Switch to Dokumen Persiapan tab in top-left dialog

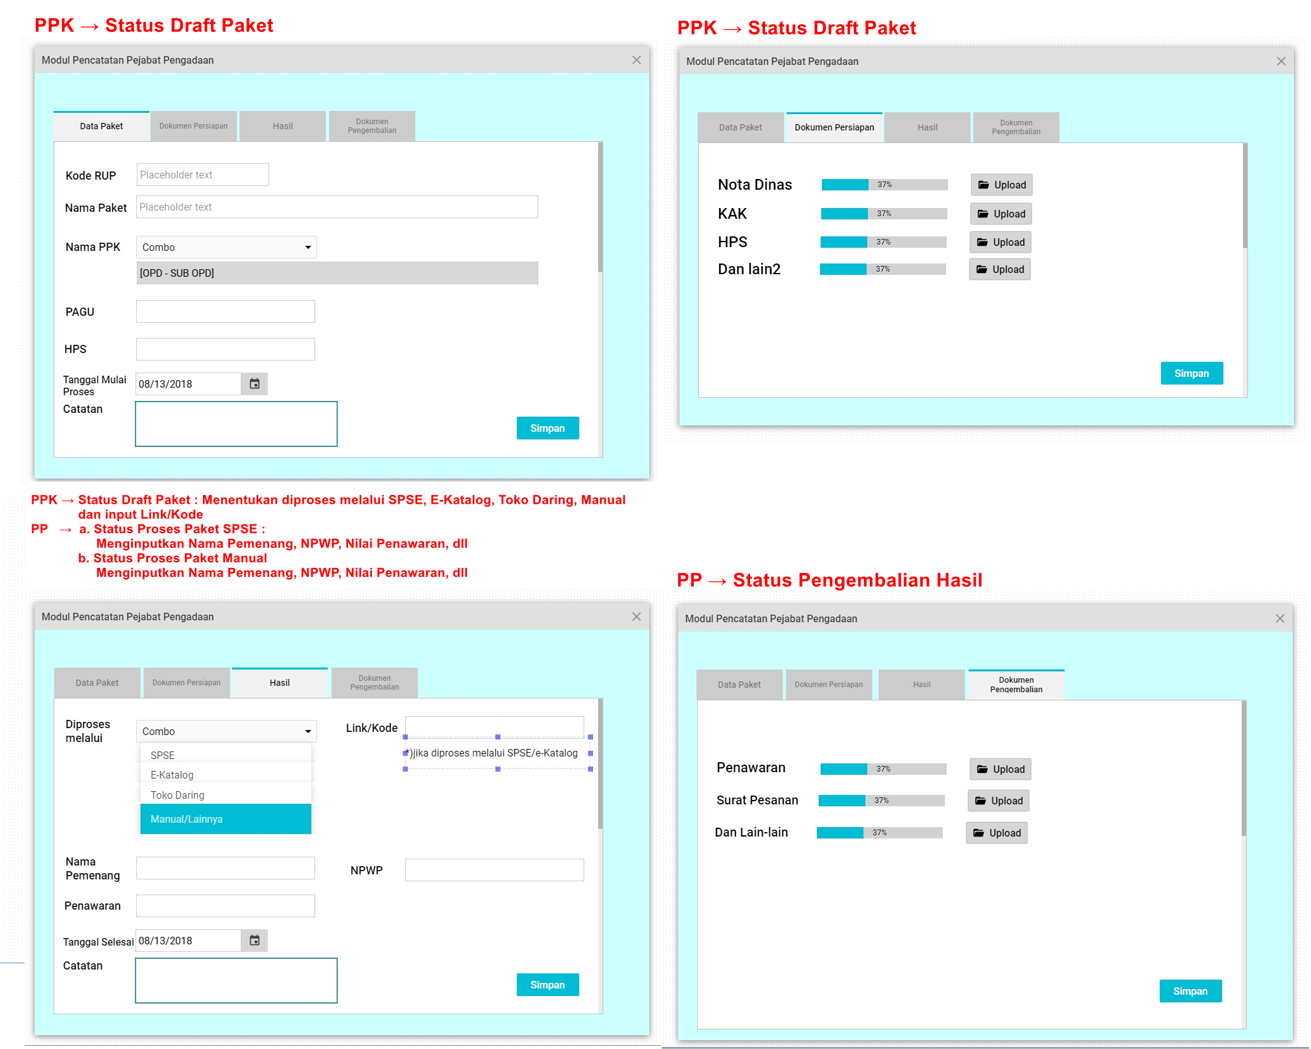(x=193, y=126)
